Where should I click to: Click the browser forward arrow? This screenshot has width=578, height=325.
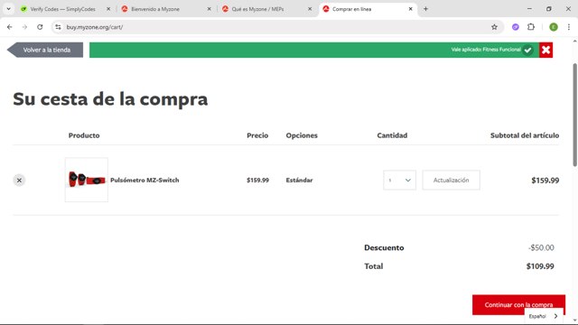click(24, 27)
